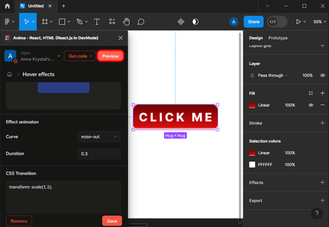Screen dimensions: 329x227
Task: Click the Components icon in top center
Action: pos(181,22)
